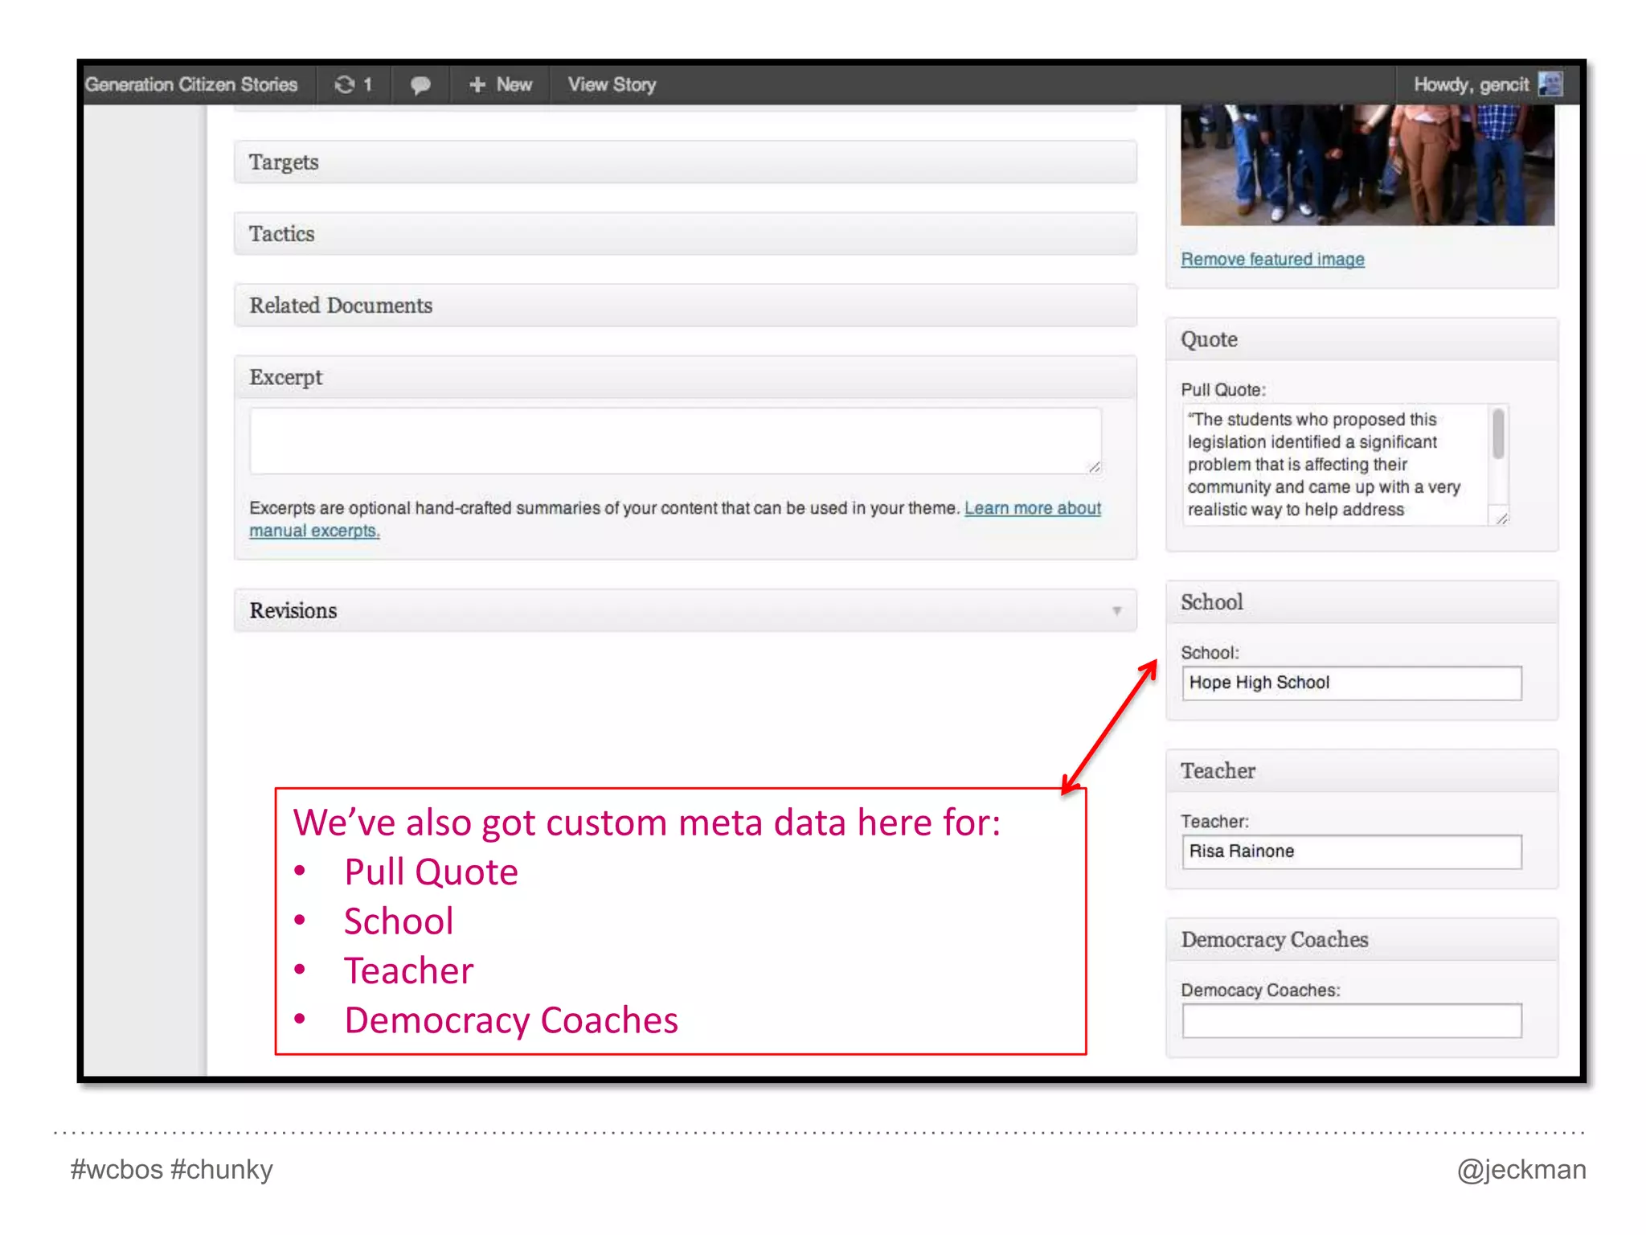Expand the Targets meta box
Screen dimensions: 1646x1235
pos(685,162)
